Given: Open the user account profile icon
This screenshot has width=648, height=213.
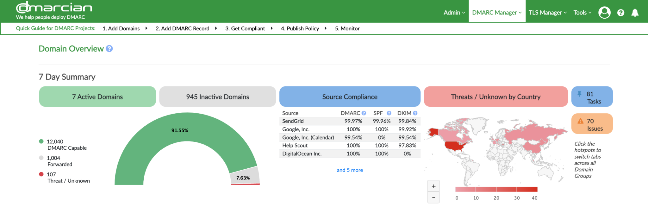Looking at the screenshot, I should pos(604,13).
